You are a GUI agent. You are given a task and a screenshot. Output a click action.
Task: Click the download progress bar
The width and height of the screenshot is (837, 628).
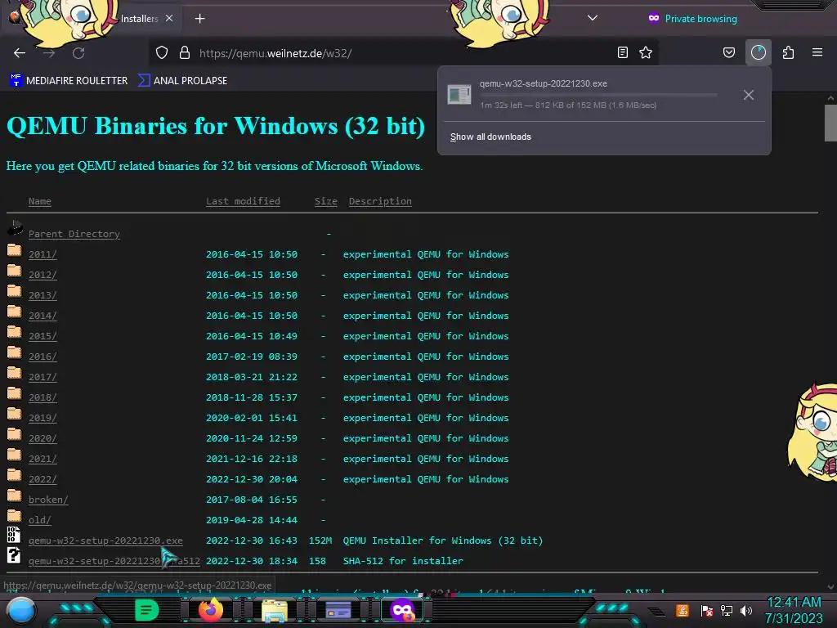[x=598, y=95]
